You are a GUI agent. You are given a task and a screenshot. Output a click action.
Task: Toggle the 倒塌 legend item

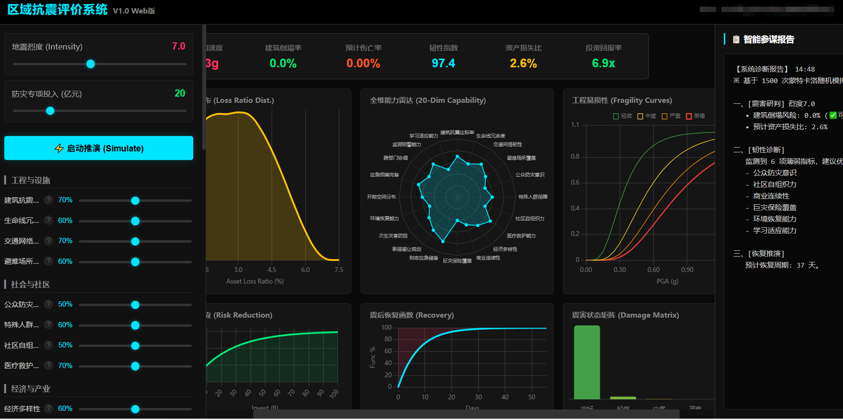click(x=695, y=116)
